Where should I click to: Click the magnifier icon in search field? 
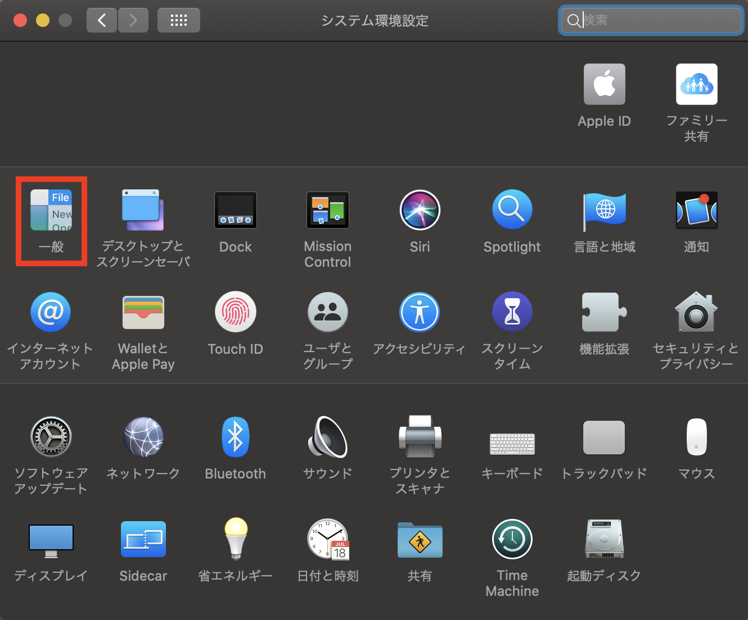[x=574, y=21]
